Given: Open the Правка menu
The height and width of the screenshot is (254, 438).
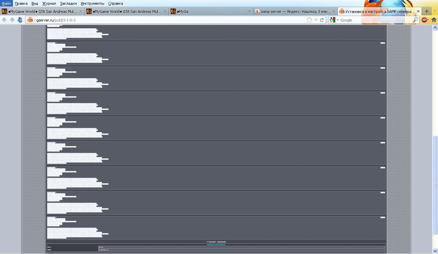Looking at the screenshot, I should click(x=21, y=3).
